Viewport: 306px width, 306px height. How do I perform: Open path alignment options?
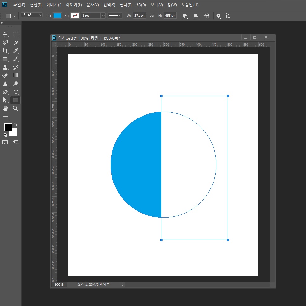pos(196,16)
